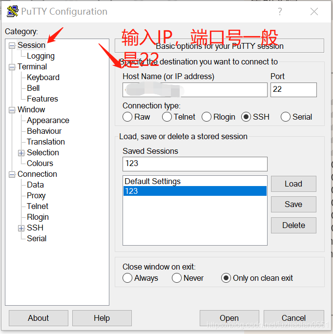
Task: Click the Host Name input field
Action: 195,90
